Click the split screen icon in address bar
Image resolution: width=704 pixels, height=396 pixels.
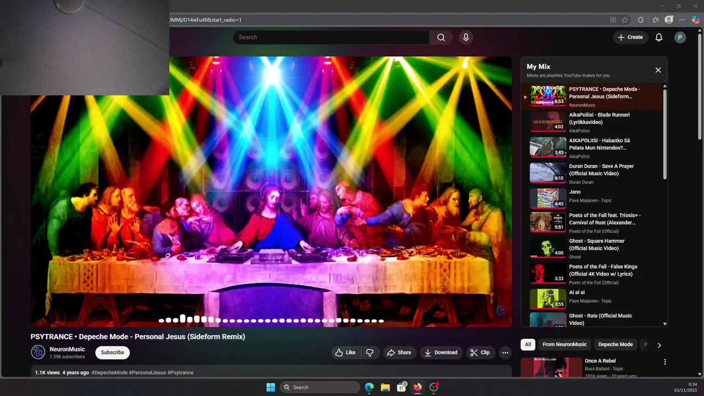point(613,20)
